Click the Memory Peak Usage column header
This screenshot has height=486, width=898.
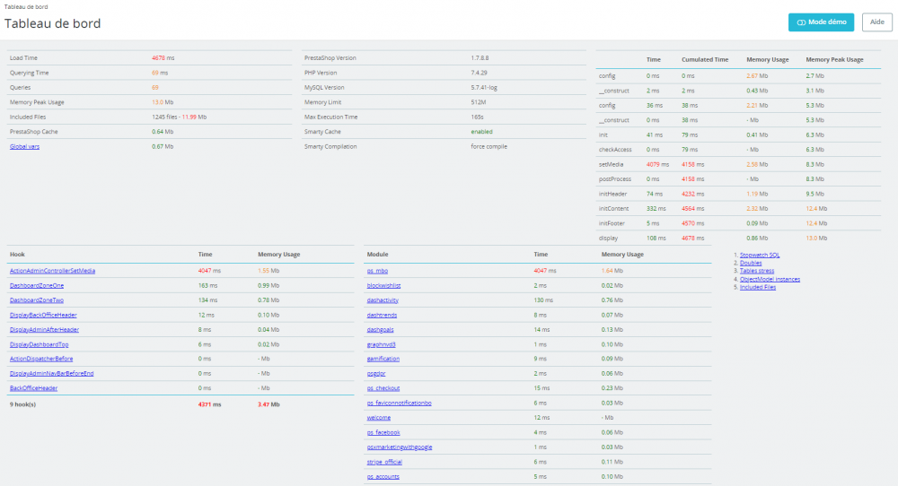[x=834, y=59]
